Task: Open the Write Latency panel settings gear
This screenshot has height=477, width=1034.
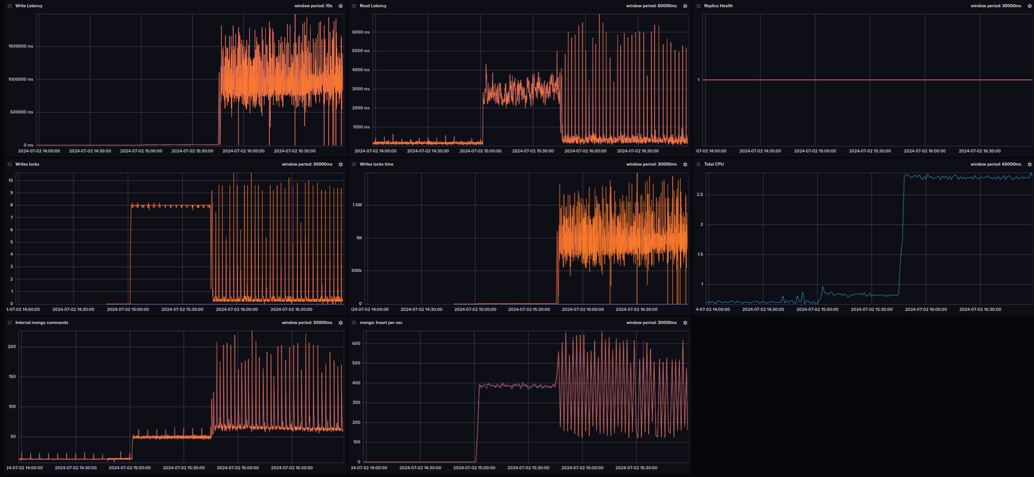Action: [x=341, y=6]
